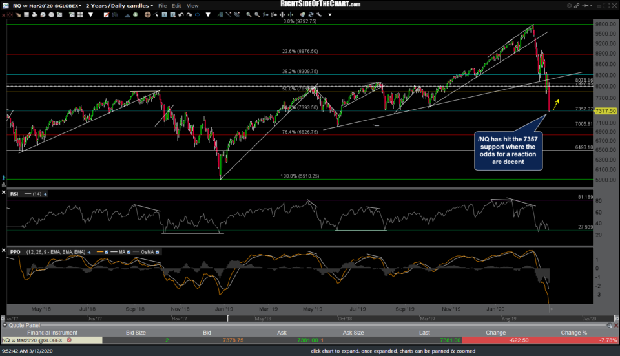Viewport: 620px width, 356px height.
Task: Open the File menu
Action: point(162,6)
